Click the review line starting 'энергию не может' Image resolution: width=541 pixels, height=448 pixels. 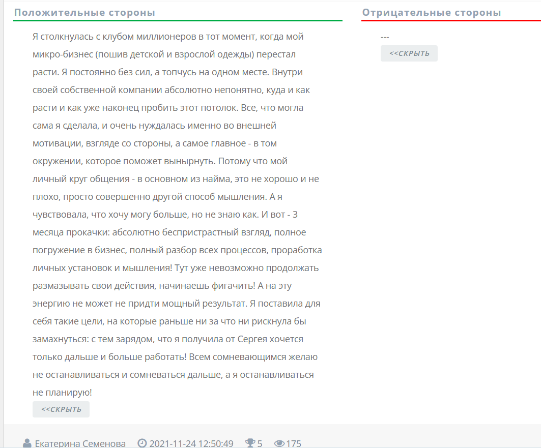[x=176, y=304]
